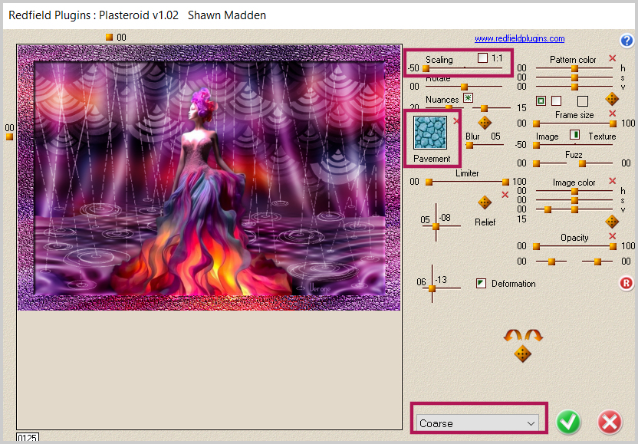Toggle the 1:1 scaling checkbox

coord(482,58)
